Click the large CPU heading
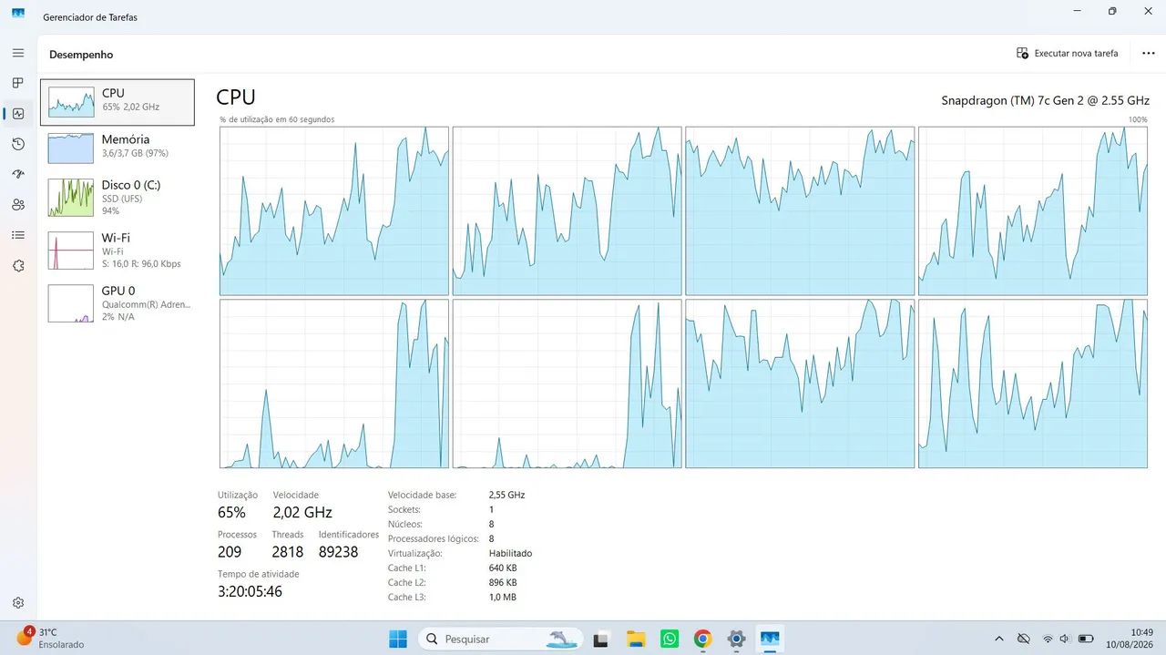 tap(236, 97)
